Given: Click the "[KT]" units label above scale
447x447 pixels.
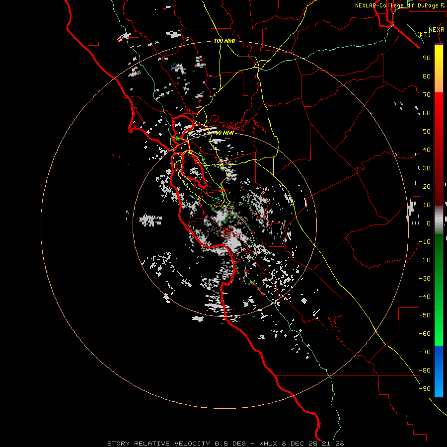Looking at the screenshot, I should (424, 34).
